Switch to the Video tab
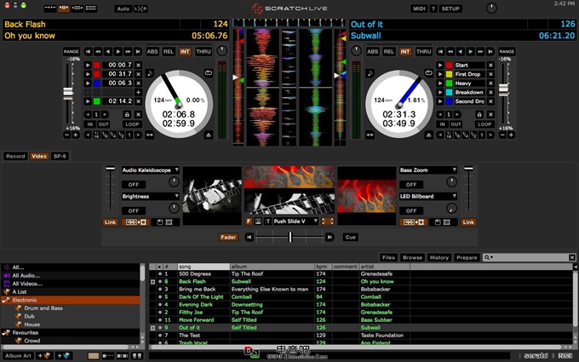Screen dimensions: 579x362 click(x=39, y=156)
